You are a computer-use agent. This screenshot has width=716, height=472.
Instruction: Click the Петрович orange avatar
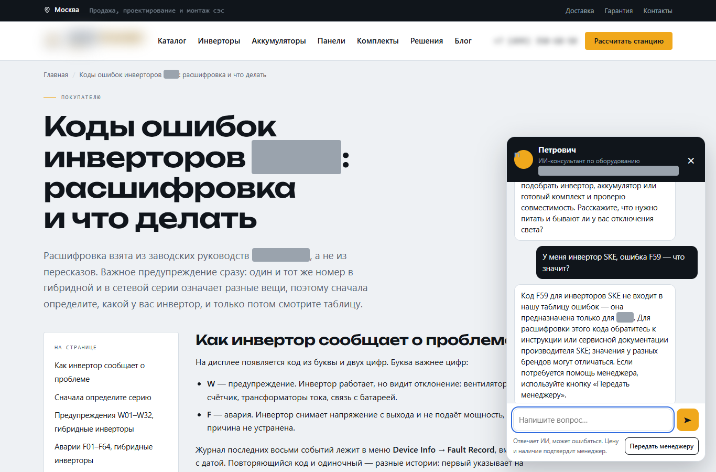[x=524, y=159]
